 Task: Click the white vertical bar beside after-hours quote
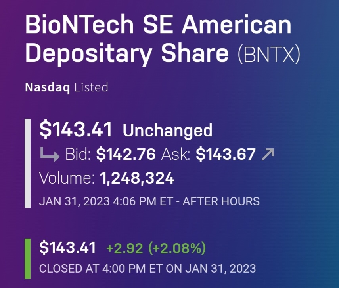[x=28, y=163]
